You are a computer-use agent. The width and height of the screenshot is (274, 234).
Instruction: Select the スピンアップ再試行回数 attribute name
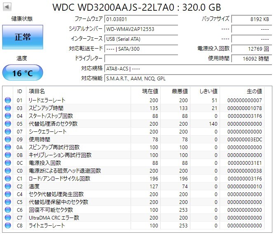pos(54,147)
